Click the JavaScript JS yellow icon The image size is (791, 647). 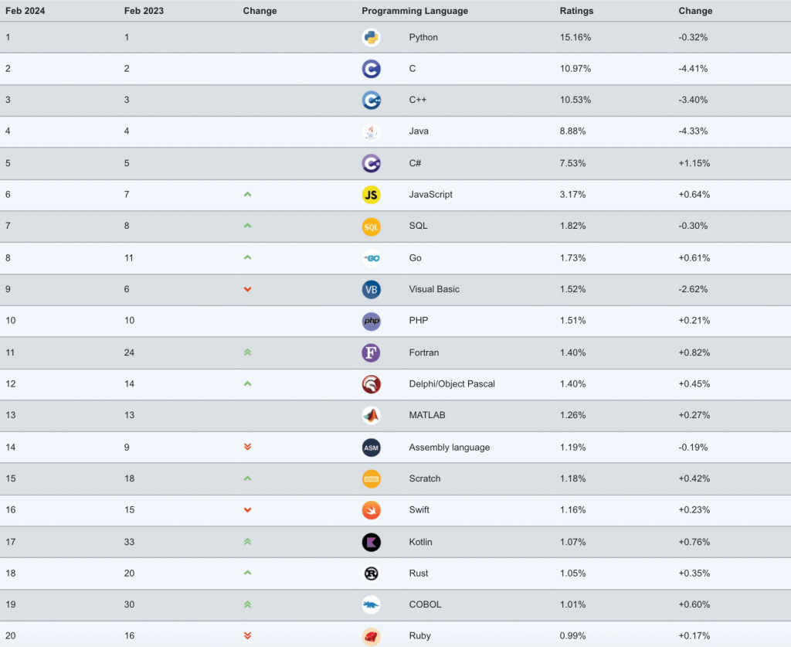[371, 195]
